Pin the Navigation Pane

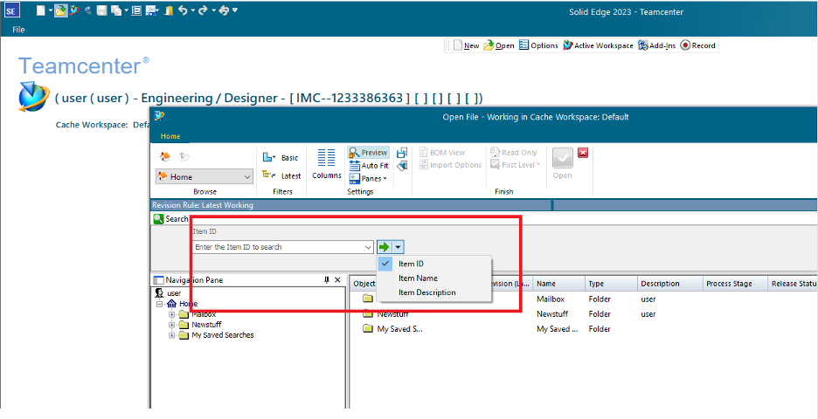pos(327,280)
